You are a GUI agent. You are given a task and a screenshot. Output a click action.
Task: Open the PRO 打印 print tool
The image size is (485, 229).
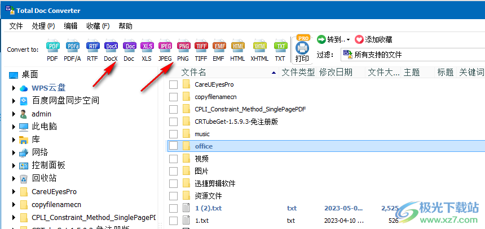[x=302, y=48]
